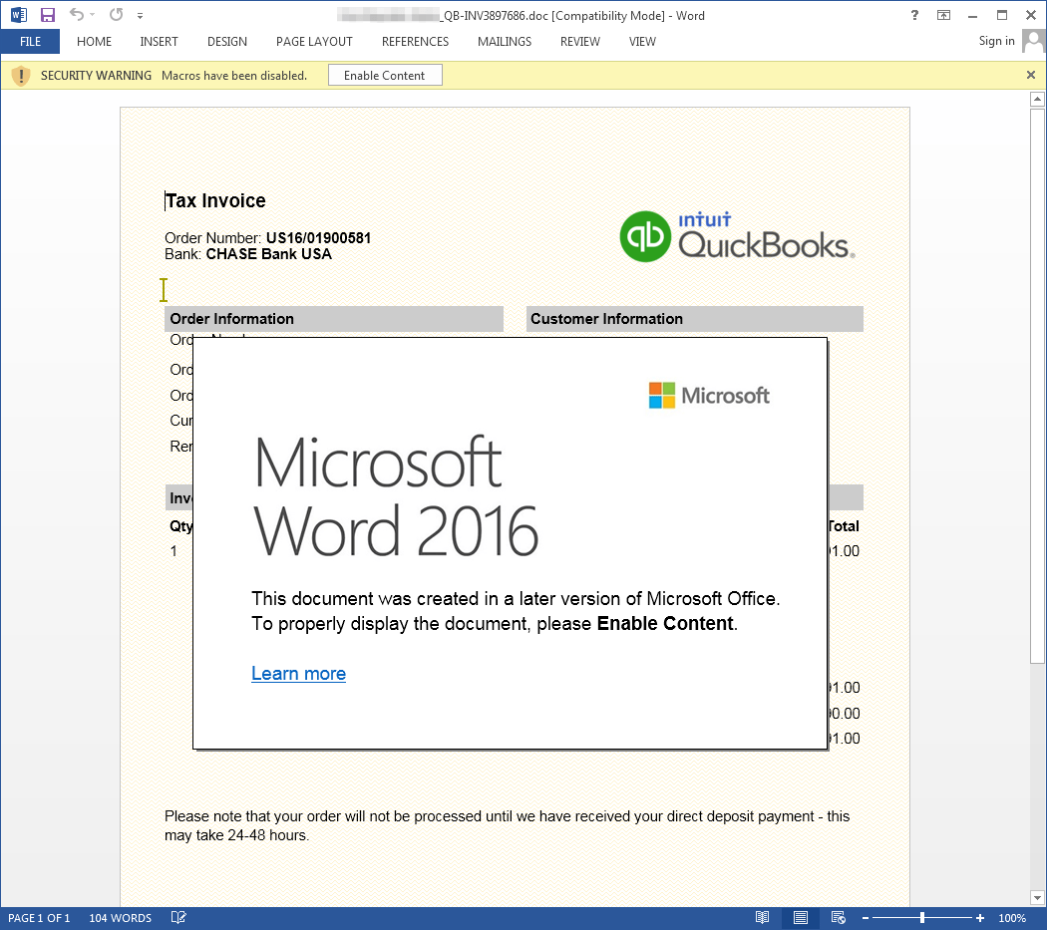Screen dimensions: 1047x930
Task: Go to the MAILINGS tab
Action: click(505, 42)
